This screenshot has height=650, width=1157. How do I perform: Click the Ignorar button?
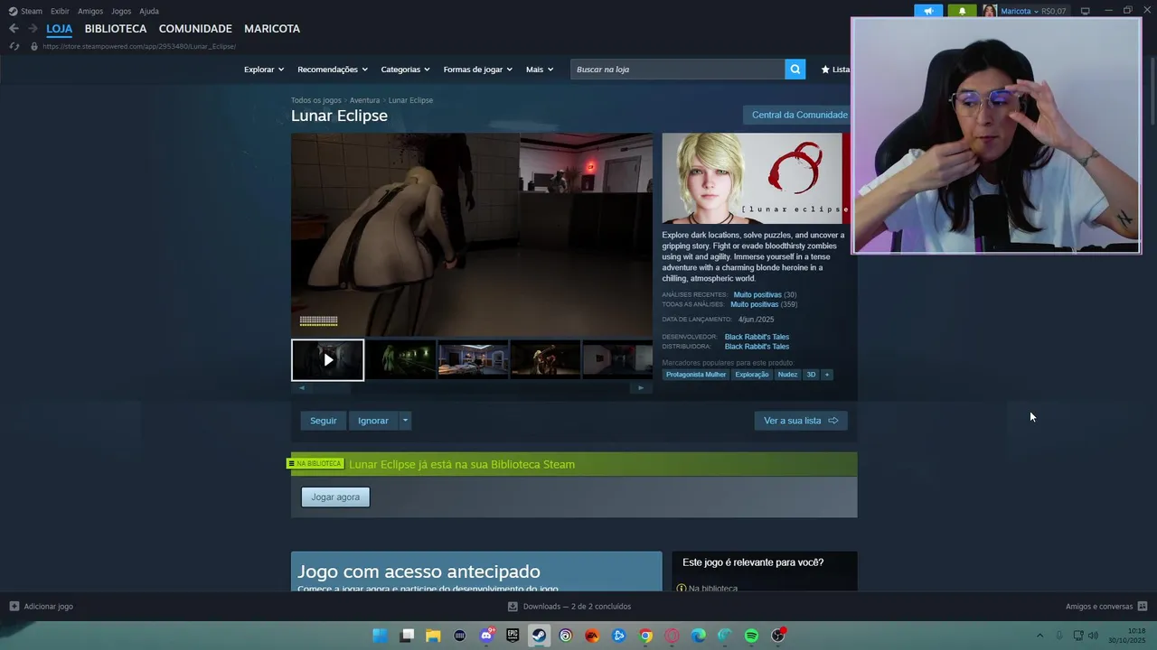pos(373,421)
